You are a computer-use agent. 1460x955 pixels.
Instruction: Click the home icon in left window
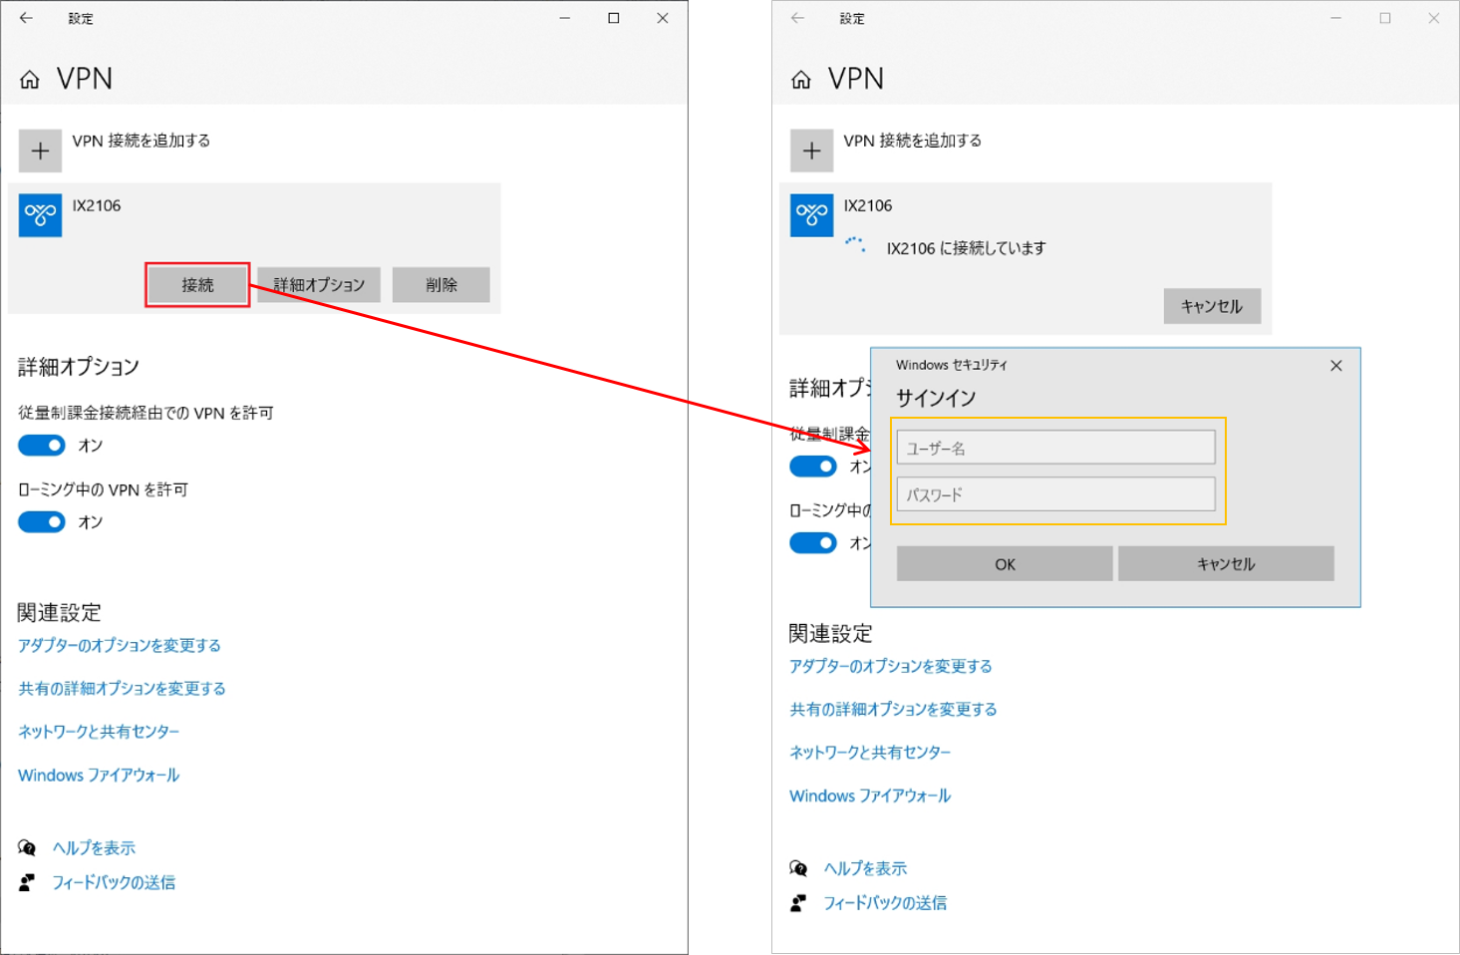click(30, 80)
